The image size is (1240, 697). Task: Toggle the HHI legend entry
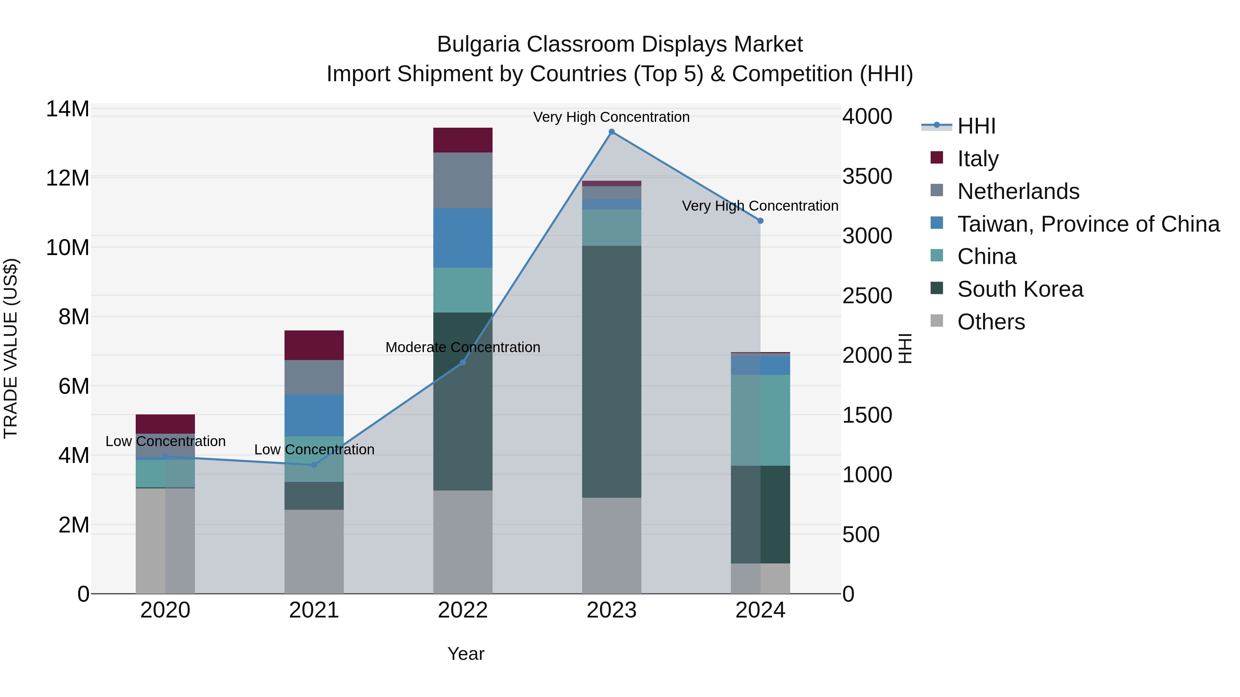click(x=959, y=126)
